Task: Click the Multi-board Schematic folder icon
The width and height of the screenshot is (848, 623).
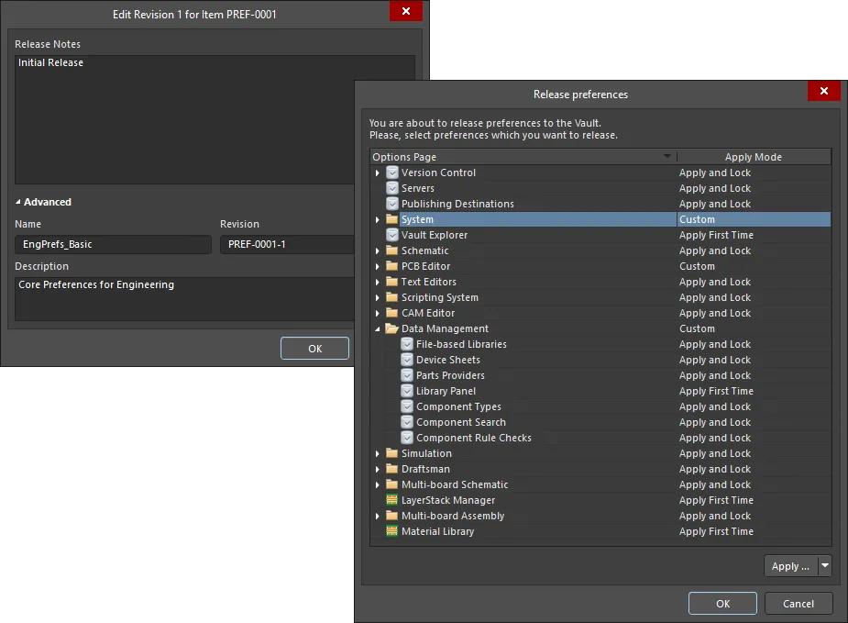Action: [392, 484]
